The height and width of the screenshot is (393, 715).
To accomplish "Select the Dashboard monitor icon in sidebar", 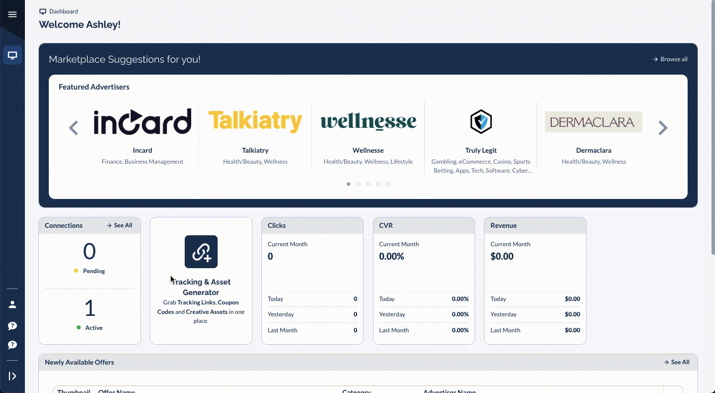I will 12,55.
